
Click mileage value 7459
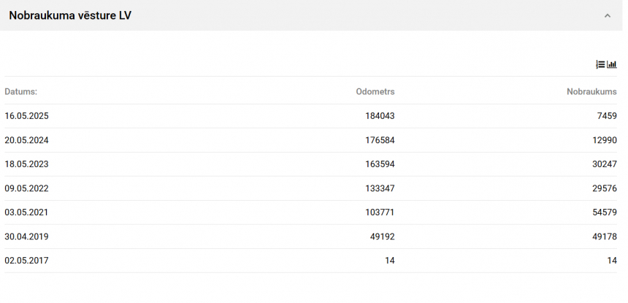pyautogui.click(x=607, y=116)
